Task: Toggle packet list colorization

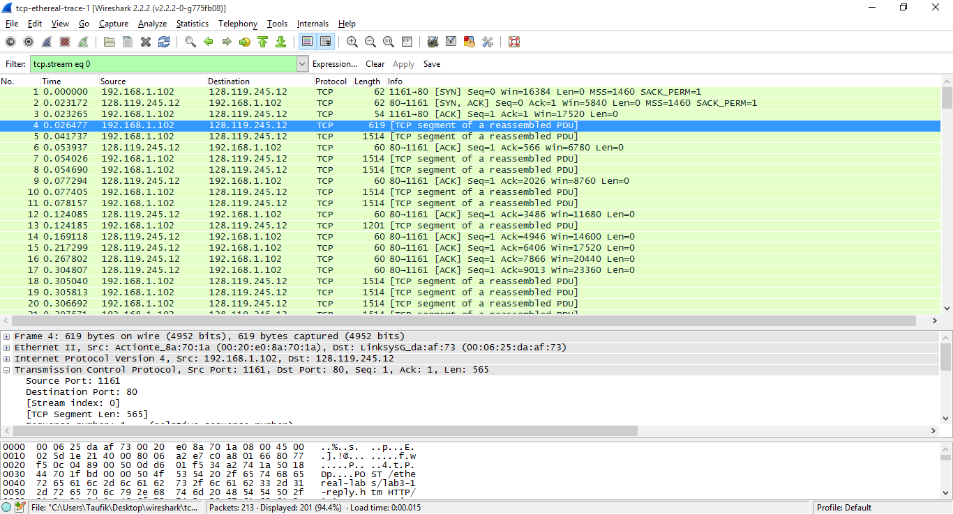Action: pyautogui.click(x=307, y=42)
